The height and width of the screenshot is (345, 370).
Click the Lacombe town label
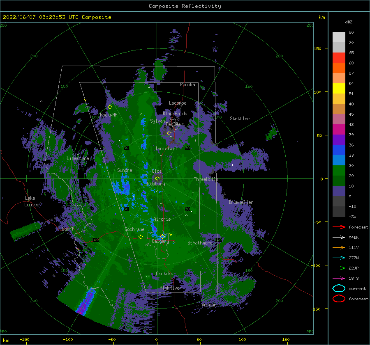click(x=178, y=103)
